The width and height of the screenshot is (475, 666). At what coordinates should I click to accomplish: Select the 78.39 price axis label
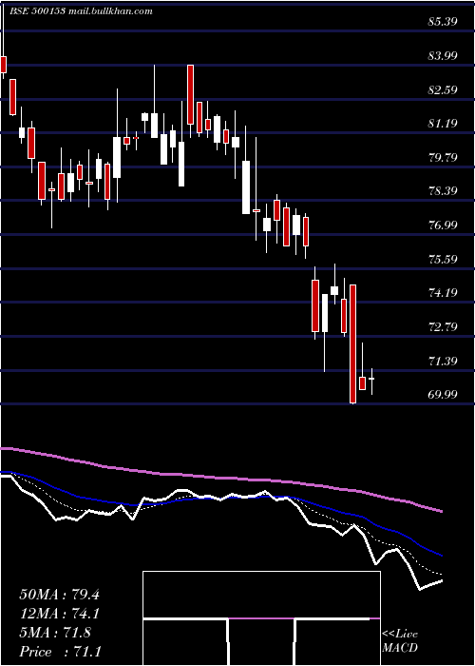pos(443,190)
